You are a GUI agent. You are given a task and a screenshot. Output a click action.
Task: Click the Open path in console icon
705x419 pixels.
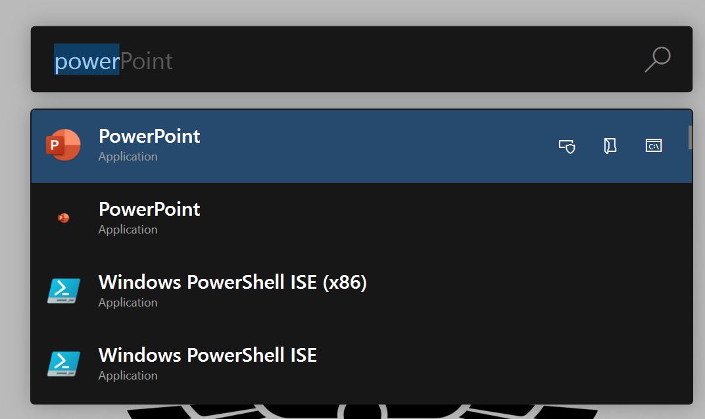pyautogui.click(x=653, y=145)
